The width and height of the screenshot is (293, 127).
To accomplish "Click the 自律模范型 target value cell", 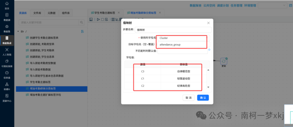I will (x=184, y=71).
